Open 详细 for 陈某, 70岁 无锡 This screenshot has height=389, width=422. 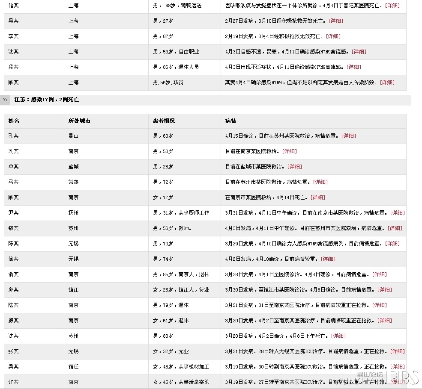coord(392,244)
